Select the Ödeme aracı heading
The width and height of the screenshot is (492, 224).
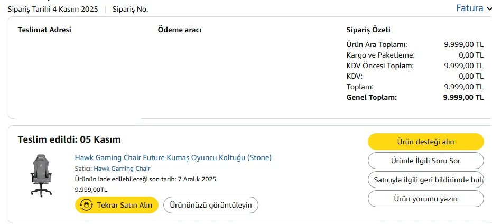pyautogui.click(x=179, y=30)
